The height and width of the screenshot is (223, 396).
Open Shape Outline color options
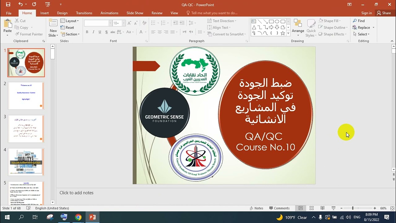pos(333,28)
